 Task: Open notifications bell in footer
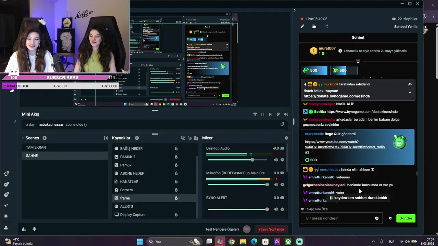click(x=34, y=229)
